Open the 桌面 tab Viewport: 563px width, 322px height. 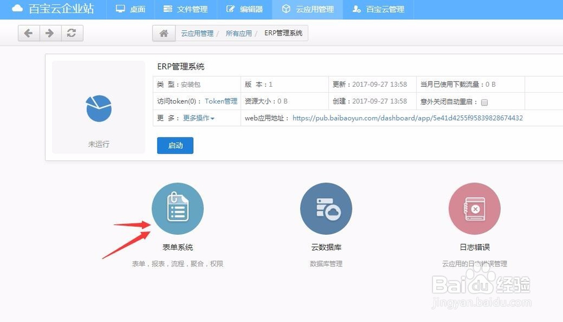point(131,10)
